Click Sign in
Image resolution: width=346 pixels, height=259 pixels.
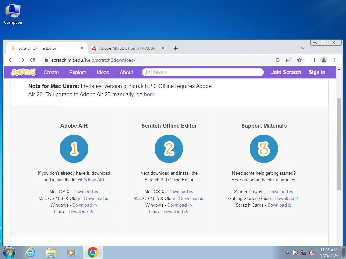click(x=317, y=72)
